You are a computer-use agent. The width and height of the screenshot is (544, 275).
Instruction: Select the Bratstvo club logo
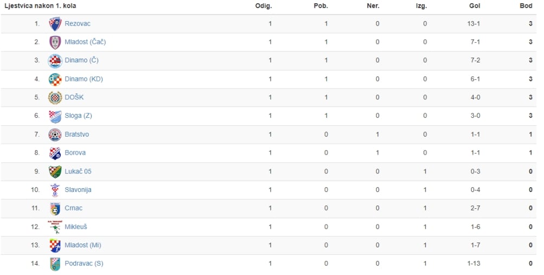coord(55,135)
